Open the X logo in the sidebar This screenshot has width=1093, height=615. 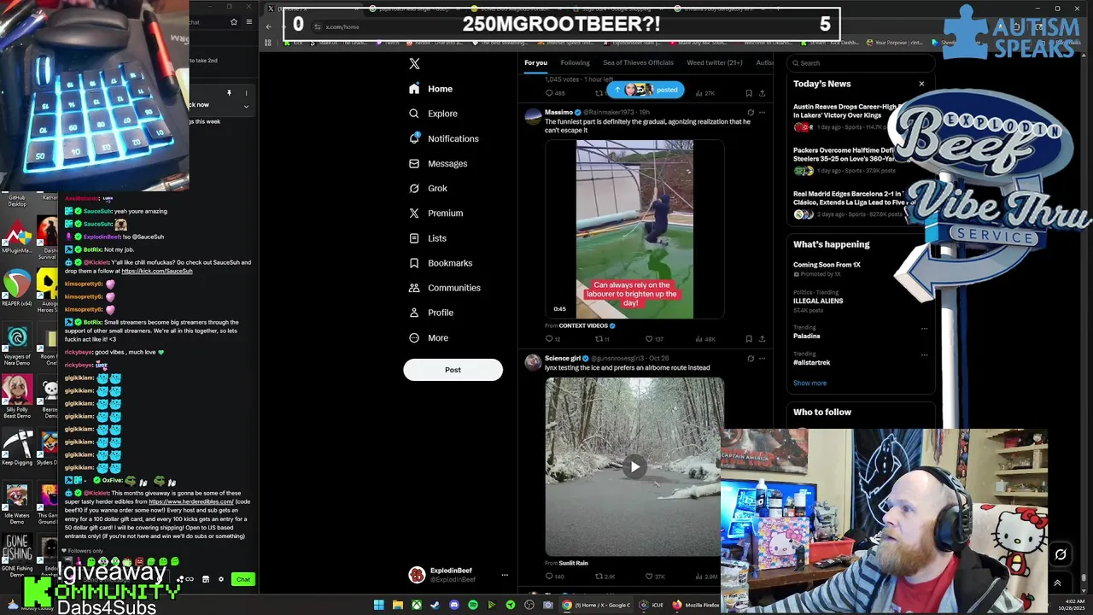point(414,64)
